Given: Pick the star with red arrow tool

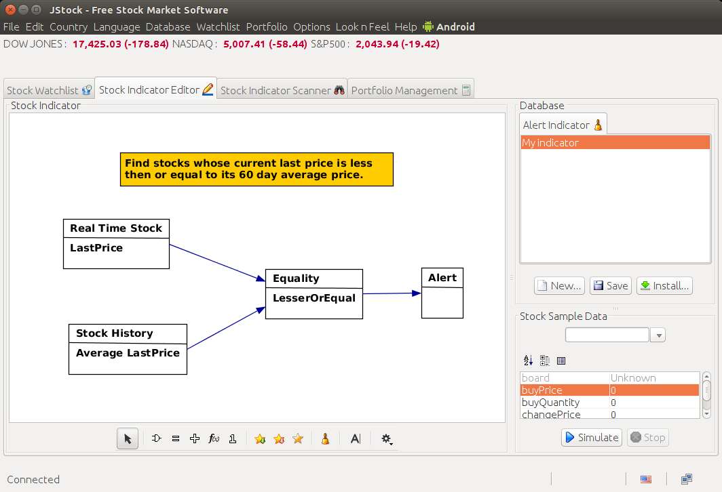Looking at the screenshot, I should pos(279,438).
